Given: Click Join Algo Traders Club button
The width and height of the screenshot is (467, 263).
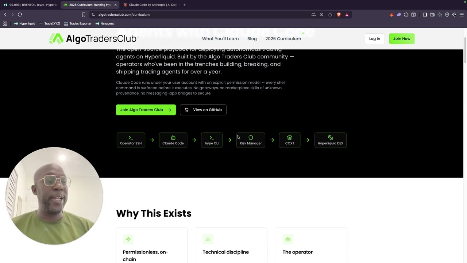Looking at the screenshot, I should [x=146, y=110].
